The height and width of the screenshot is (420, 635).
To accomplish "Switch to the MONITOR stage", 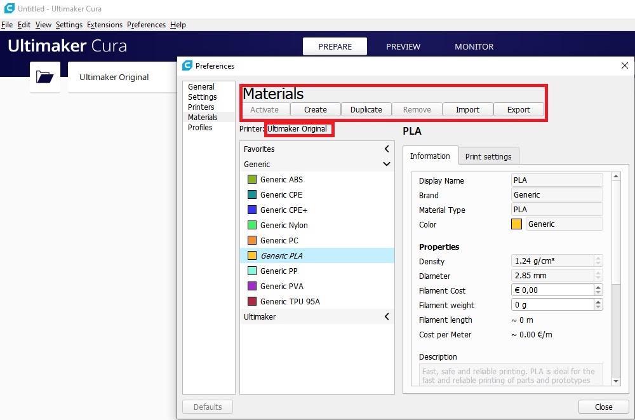I will (474, 46).
